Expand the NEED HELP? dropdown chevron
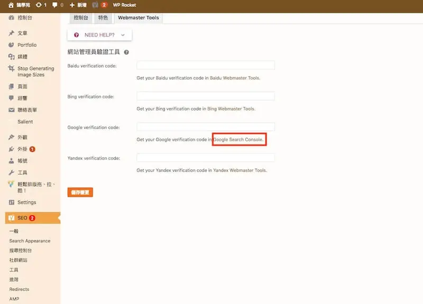Screen dimensions: 423x304 coord(123,35)
